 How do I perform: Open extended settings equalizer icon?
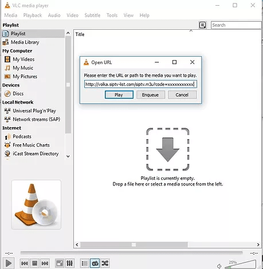click(x=70, y=263)
